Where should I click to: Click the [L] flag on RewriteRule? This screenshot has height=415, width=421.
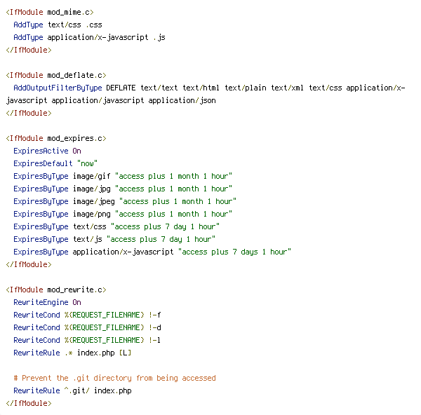[125, 353]
